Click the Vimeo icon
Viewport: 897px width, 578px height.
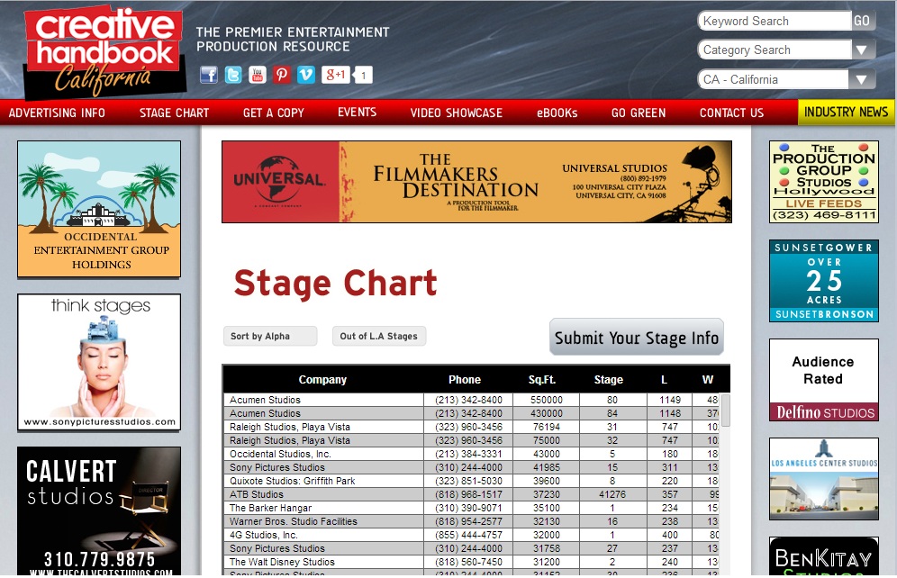point(306,75)
